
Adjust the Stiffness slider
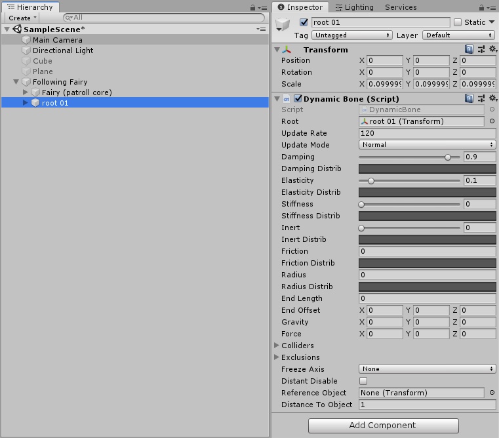click(409, 205)
